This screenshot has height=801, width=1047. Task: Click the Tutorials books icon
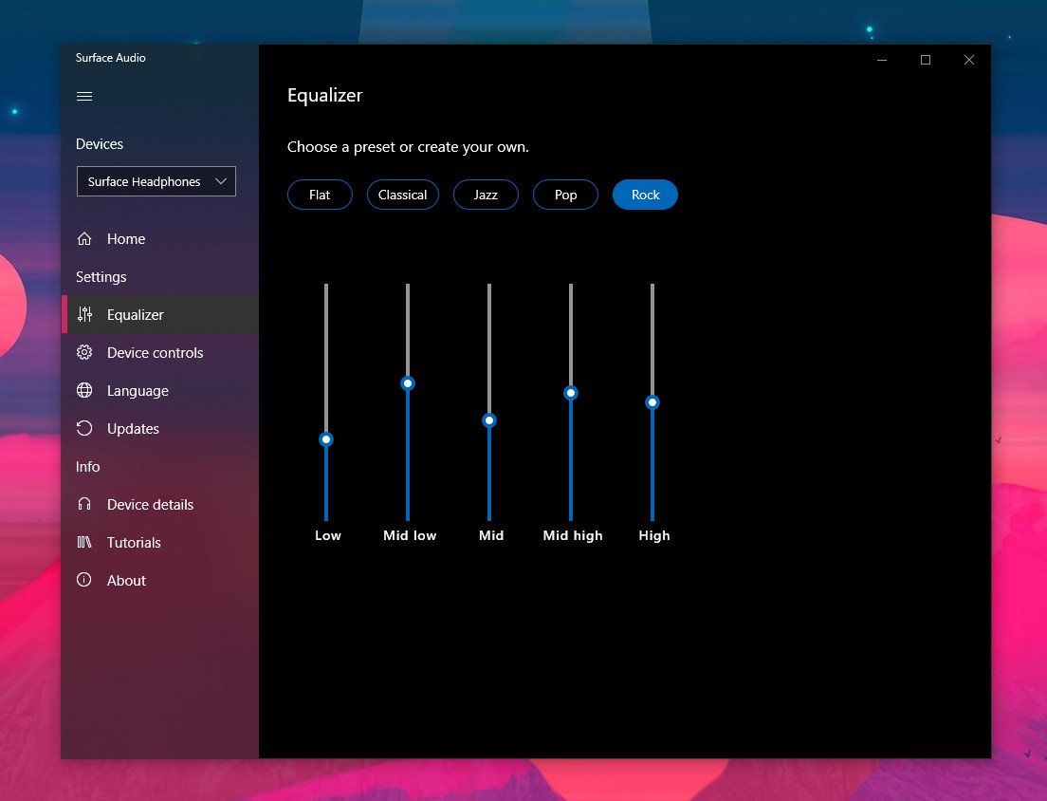coord(84,542)
